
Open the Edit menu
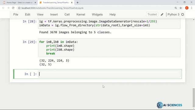click(28, 14)
